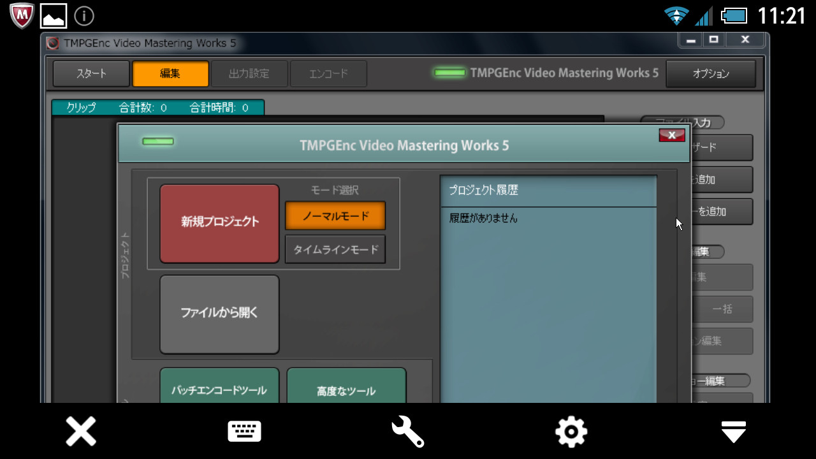The height and width of the screenshot is (459, 816).
Task: Open the on-screen keyboard icon
Action: (x=244, y=432)
